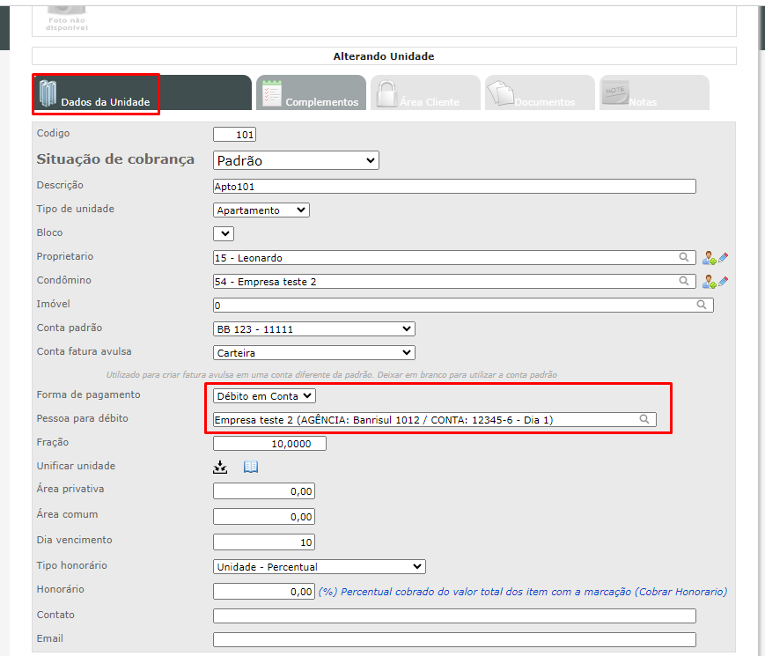Image resolution: width=765 pixels, height=656 pixels.
Task: Click the Pessoa para débito field
Action: 435,420
